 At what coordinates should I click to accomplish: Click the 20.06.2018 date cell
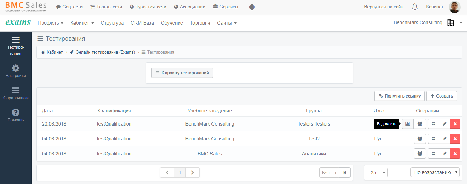54,124
